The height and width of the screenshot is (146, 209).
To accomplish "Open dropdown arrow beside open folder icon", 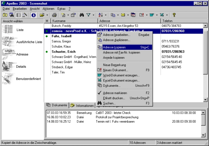I will pyautogui.click(x=47, y=15).
